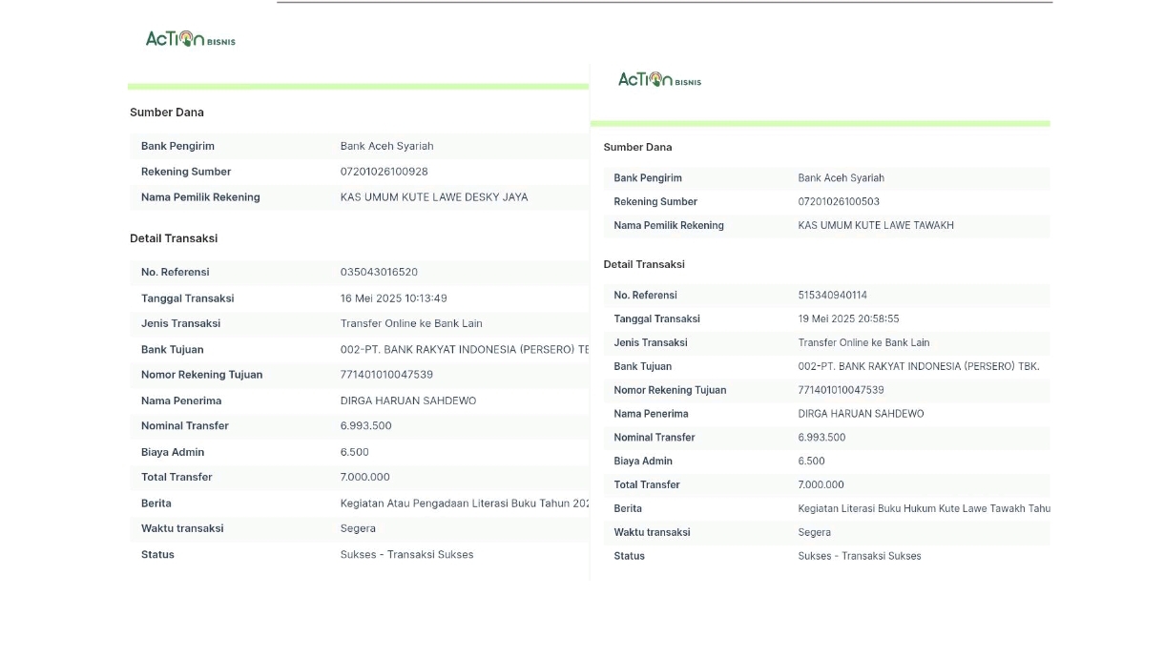Click account owner KAS UMUM KUTE LAWE DESKY JAYA
The image size is (1164, 657).
(x=434, y=197)
